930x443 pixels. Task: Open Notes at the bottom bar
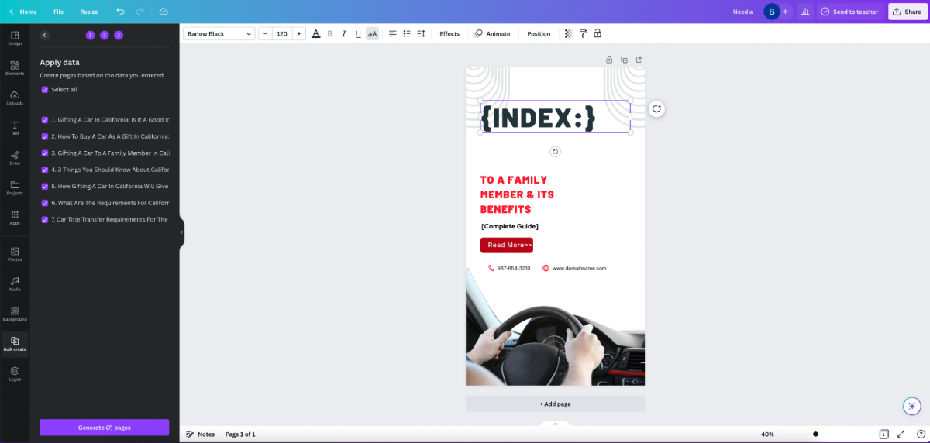[x=201, y=434]
